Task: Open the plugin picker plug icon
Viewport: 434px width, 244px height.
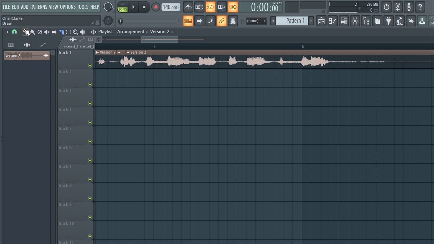Action: coord(389,21)
